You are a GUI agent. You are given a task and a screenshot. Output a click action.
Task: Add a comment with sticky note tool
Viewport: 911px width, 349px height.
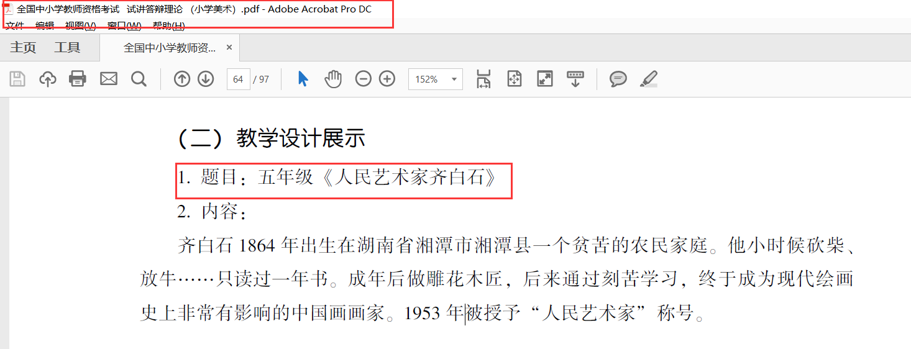tap(618, 79)
